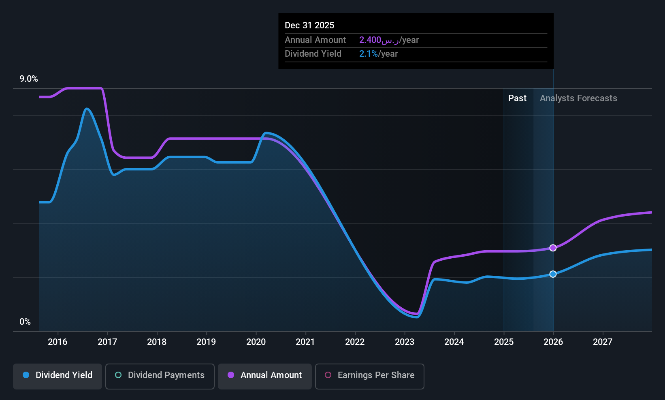Select the 2025 axis label

coord(504,342)
